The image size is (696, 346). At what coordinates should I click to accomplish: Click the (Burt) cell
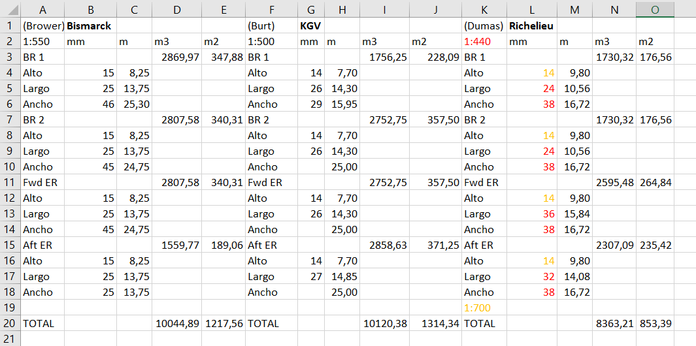[x=272, y=26]
